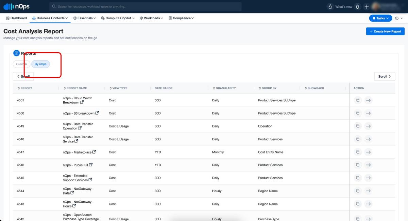
Task: Open external link for Public IP4
Action: 91,165
